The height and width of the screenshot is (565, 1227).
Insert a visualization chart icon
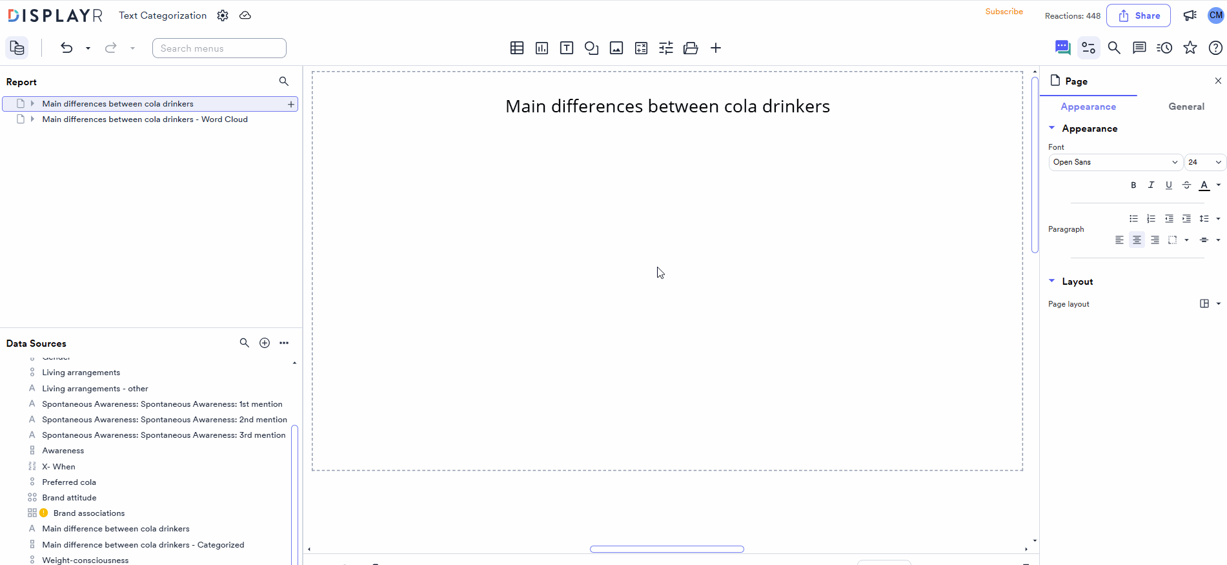(x=542, y=48)
